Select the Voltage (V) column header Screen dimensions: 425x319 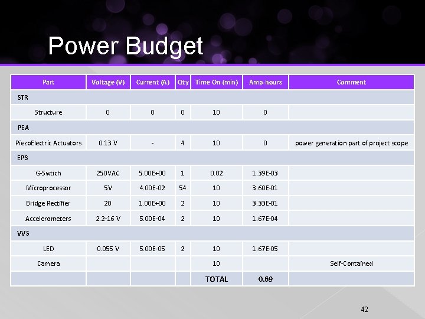point(108,82)
